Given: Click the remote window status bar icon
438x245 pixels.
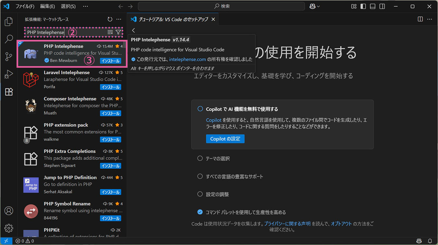Looking at the screenshot, I should pos(6,241).
